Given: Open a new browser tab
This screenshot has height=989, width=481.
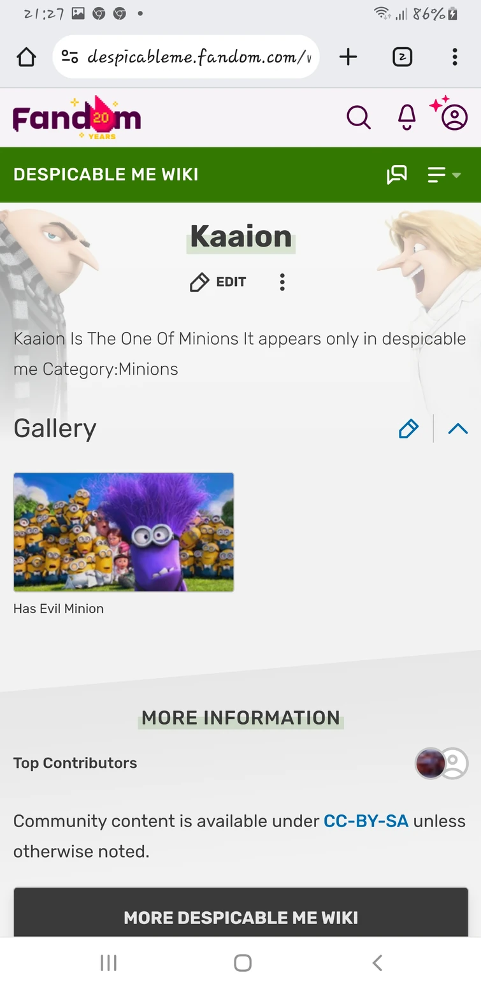Looking at the screenshot, I should pos(348,57).
